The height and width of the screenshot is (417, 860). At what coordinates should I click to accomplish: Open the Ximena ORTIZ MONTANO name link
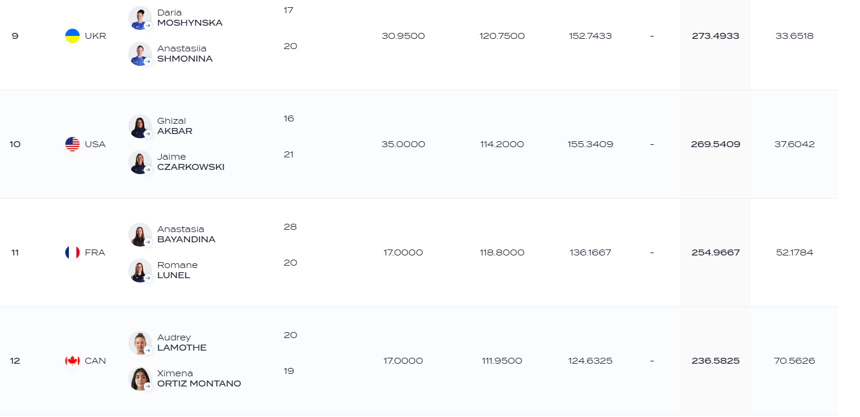(x=199, y=379)
